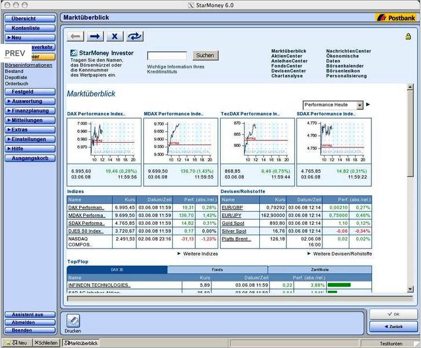Select the Zertifikate tab
Image resolution: width=421 pixels, height=348 pixels.
point(320,269)
